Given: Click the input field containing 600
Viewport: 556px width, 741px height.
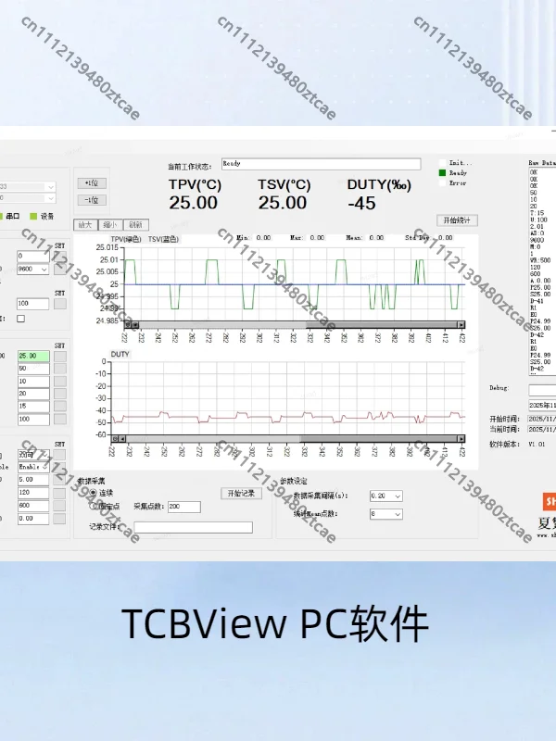Looking at the screenshot, I should 33,506.
